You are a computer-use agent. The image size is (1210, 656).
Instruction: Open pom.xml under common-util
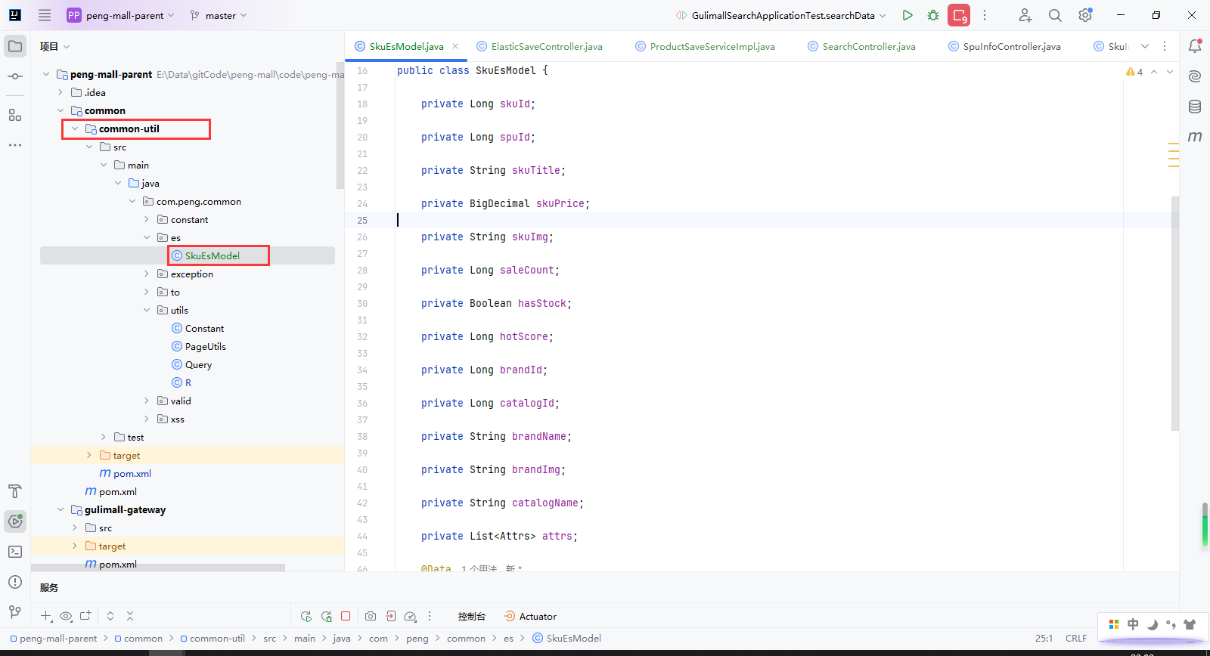(126, 473)
